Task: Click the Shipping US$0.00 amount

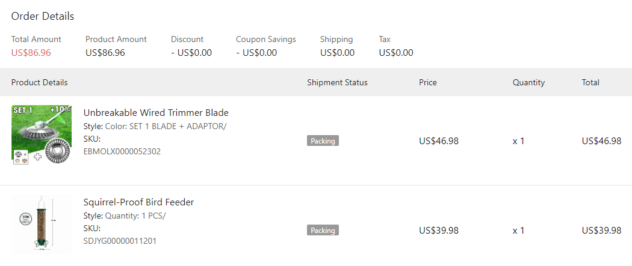Action: 337,52
